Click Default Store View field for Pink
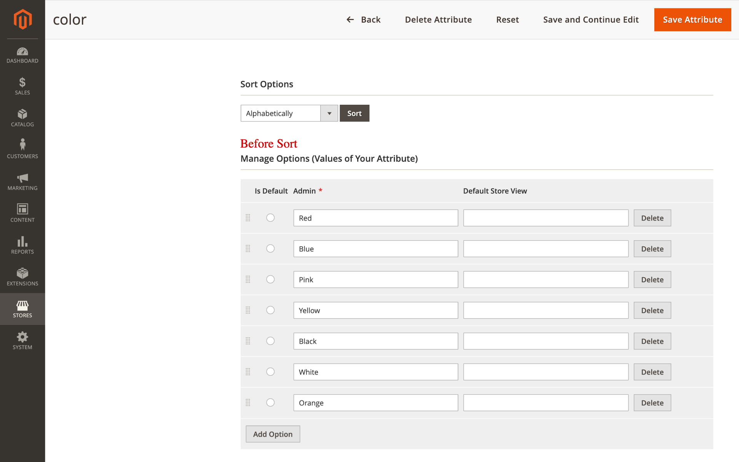Image resolution: width=739 pixels, height=462 pixels. tap(546, 280)
